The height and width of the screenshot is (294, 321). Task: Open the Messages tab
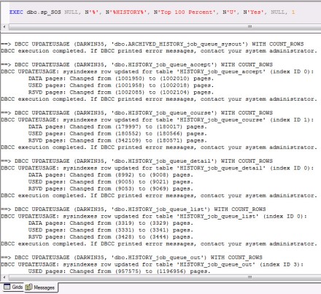click(41, 287)
